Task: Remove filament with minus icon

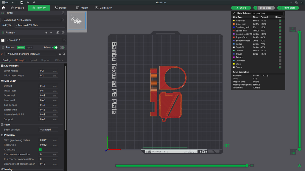Action: 51,33
